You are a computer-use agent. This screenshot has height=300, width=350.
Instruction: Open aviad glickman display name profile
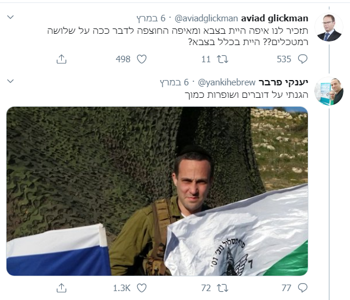(x=275, y=18)
